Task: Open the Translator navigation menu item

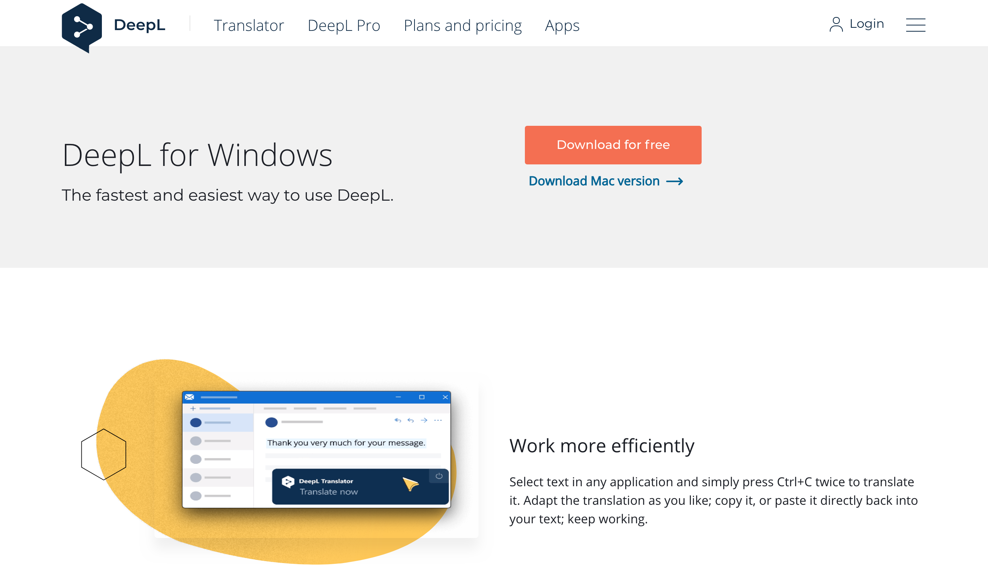Action: pos(249,25)
